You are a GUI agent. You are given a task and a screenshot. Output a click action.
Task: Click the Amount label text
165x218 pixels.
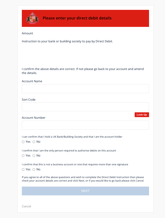click(27, 33)
